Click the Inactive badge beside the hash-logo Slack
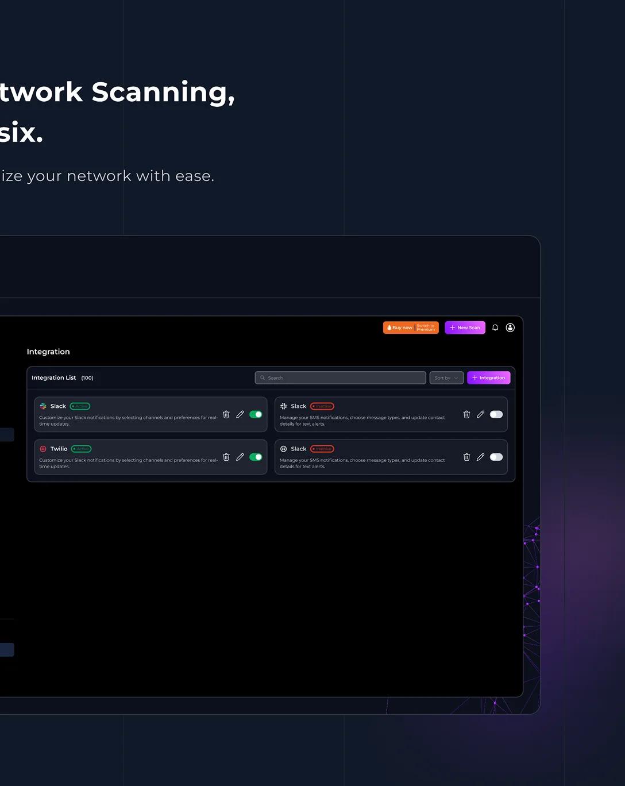The width and height of the screenshot is (625, 786). (322, 406)
